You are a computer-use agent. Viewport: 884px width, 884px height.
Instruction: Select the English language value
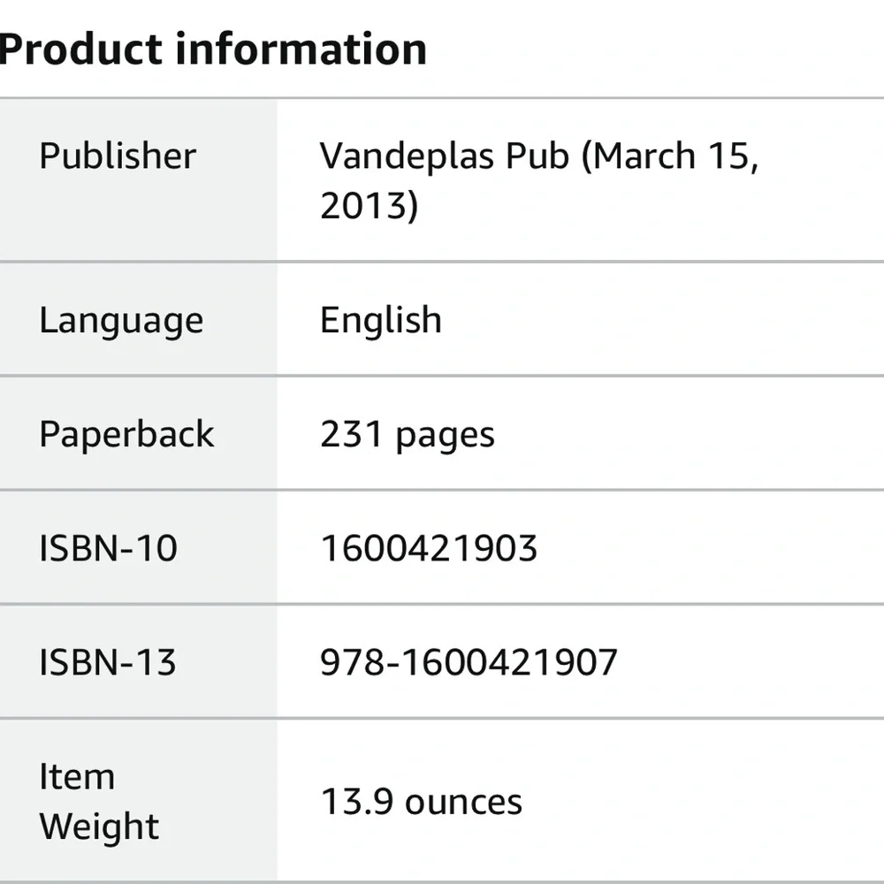(x=380, y=320)
